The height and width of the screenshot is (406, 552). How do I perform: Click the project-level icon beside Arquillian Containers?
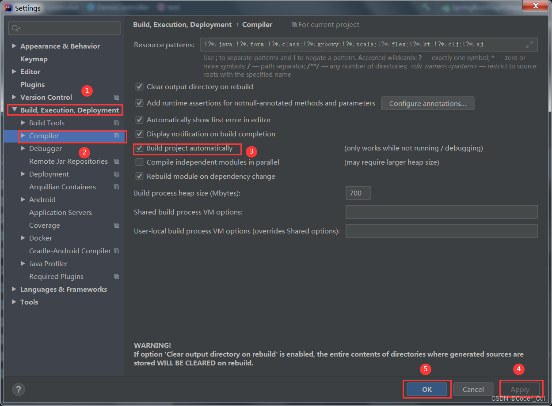click(116, 187)
